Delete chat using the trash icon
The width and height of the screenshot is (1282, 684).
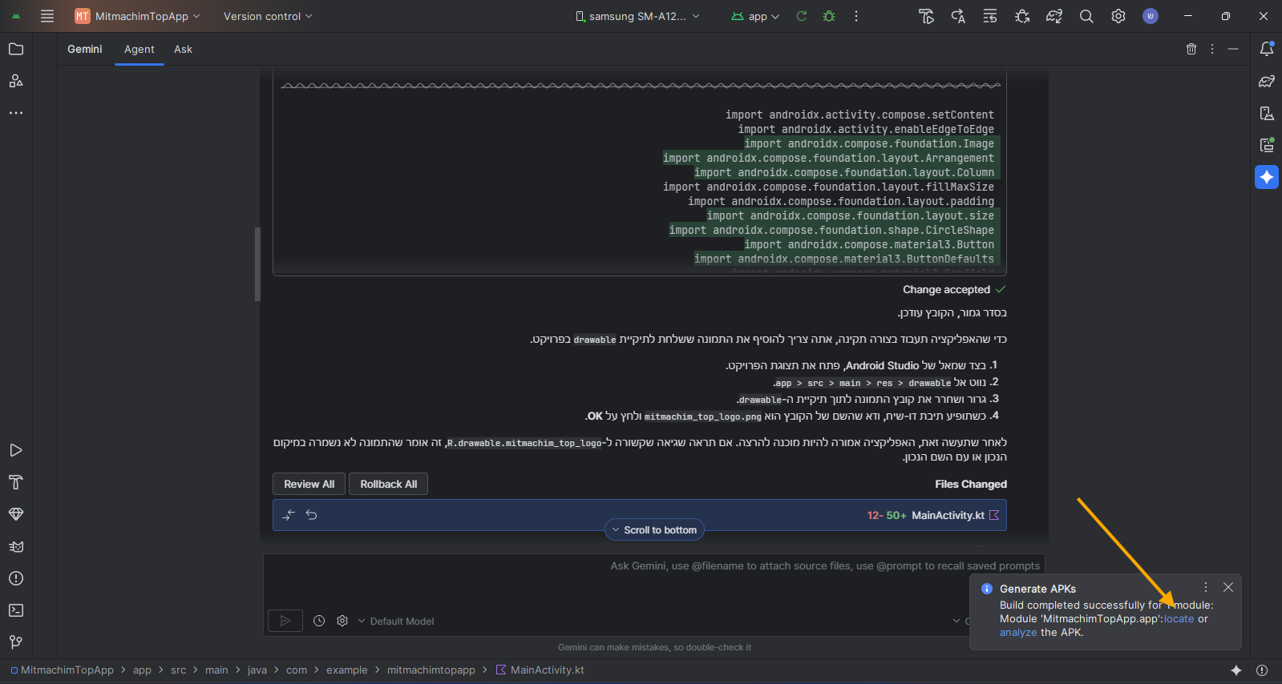tap(1191, 49)
